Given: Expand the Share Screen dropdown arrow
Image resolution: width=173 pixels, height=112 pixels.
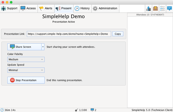Looking at the screenshot, I should [43, 47].
